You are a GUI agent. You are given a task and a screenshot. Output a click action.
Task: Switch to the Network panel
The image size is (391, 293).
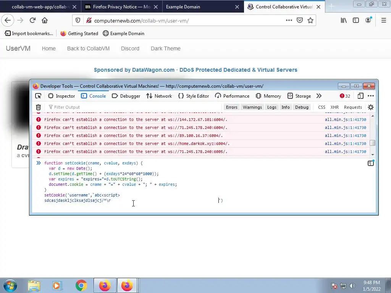tap(159, 96)
